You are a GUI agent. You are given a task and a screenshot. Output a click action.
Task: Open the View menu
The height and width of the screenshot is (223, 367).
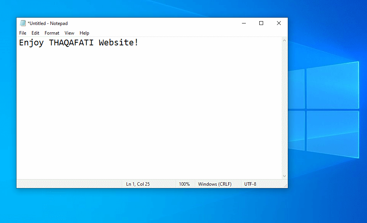69,33
